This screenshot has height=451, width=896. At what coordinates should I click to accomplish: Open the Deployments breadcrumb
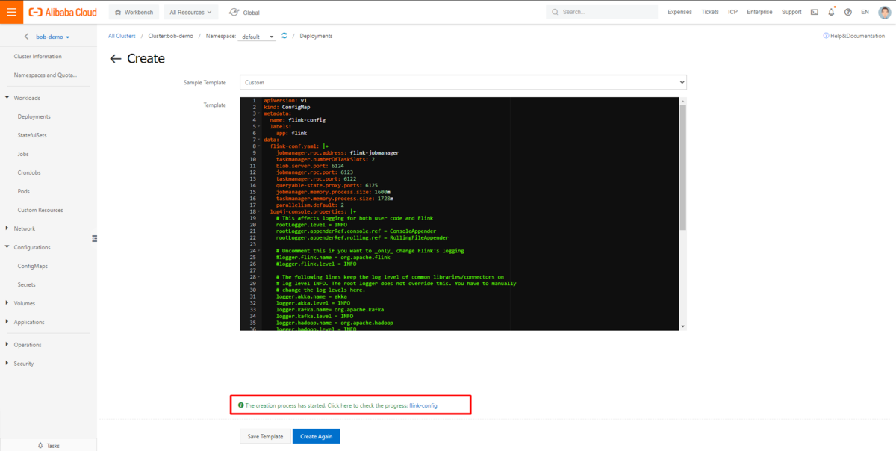point(316,36)
